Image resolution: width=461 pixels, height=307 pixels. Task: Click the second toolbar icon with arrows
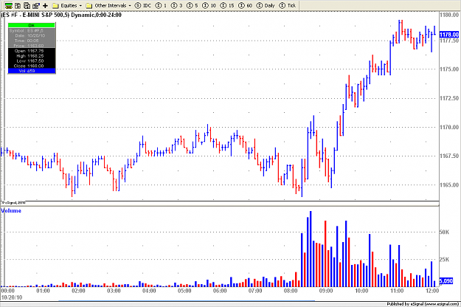click(x=18, y=6)
